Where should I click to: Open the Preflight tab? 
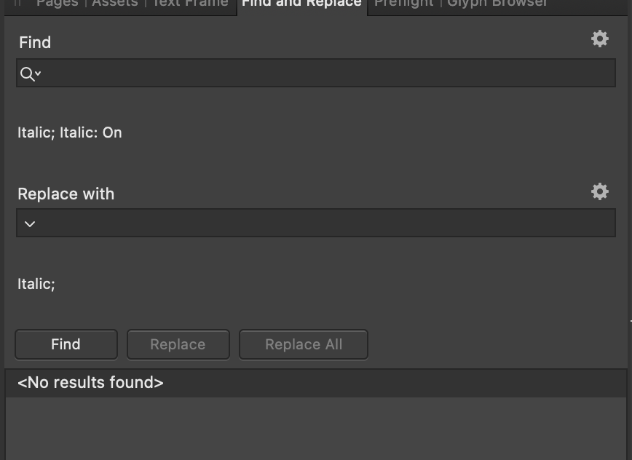point(404,4)
